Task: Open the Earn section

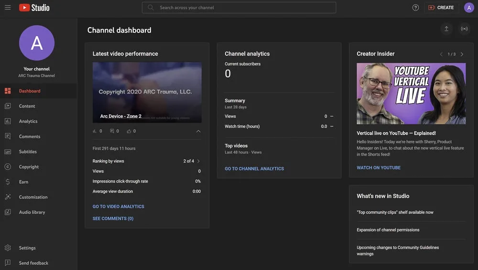Action: click(38, 182)
